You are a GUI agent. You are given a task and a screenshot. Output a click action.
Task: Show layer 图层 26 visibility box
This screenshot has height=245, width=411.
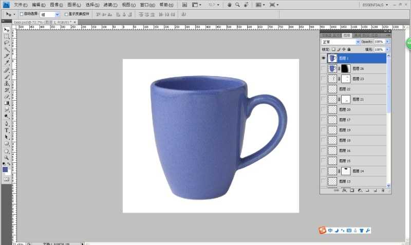coord(323,68)
